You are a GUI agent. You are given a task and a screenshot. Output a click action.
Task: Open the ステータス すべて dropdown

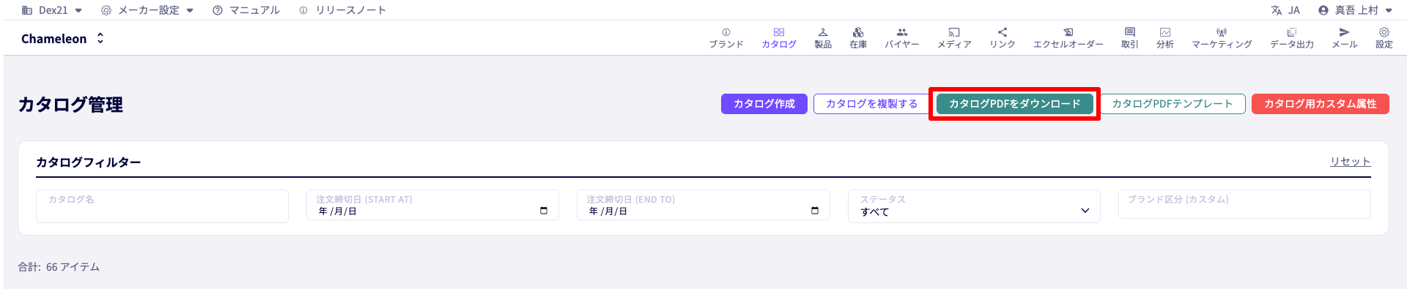(x=974, y=205)
